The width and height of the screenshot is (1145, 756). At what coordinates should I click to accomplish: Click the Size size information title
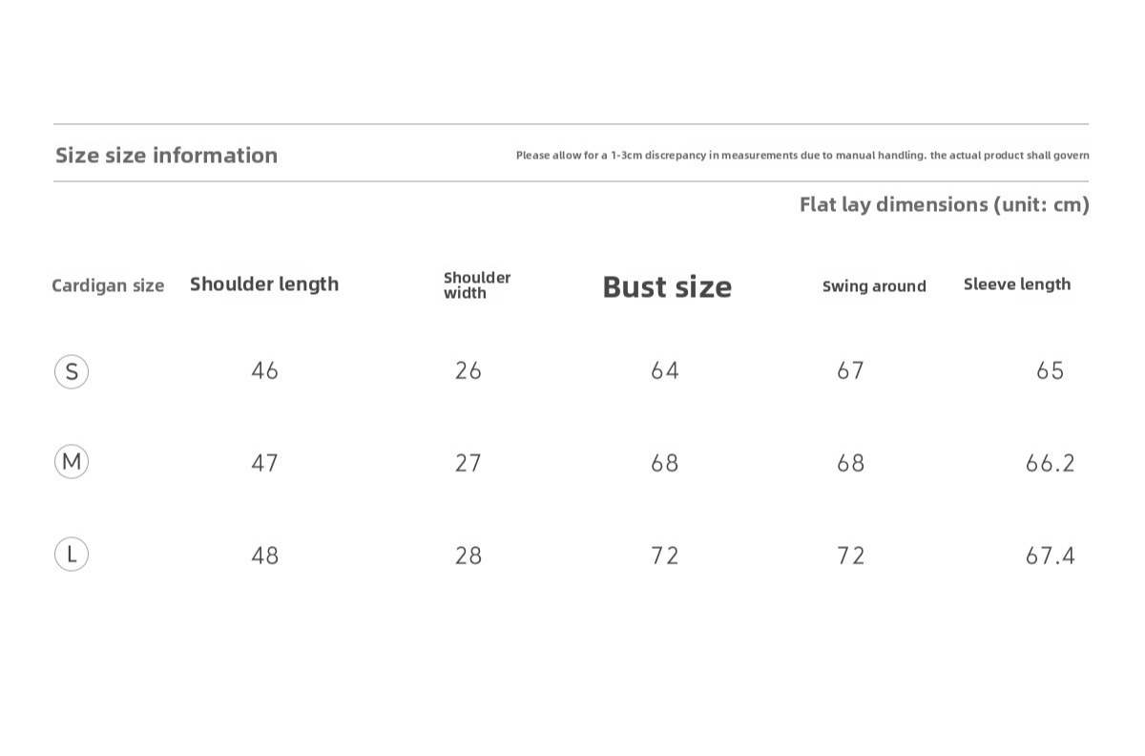point(166,156)
